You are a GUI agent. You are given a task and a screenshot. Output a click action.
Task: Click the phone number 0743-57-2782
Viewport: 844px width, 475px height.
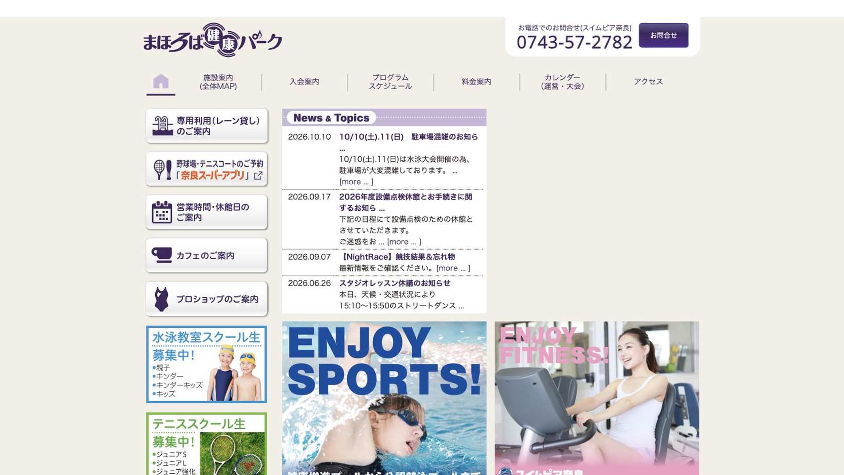574,42
